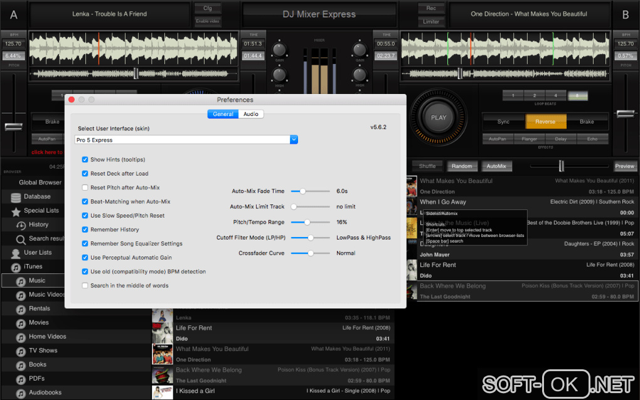Open Special Lists star icon
640x400 pixels.
pos(16,211)
